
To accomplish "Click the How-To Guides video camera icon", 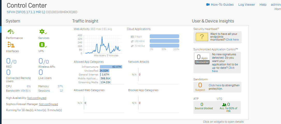I will click(x=208, y=5).
